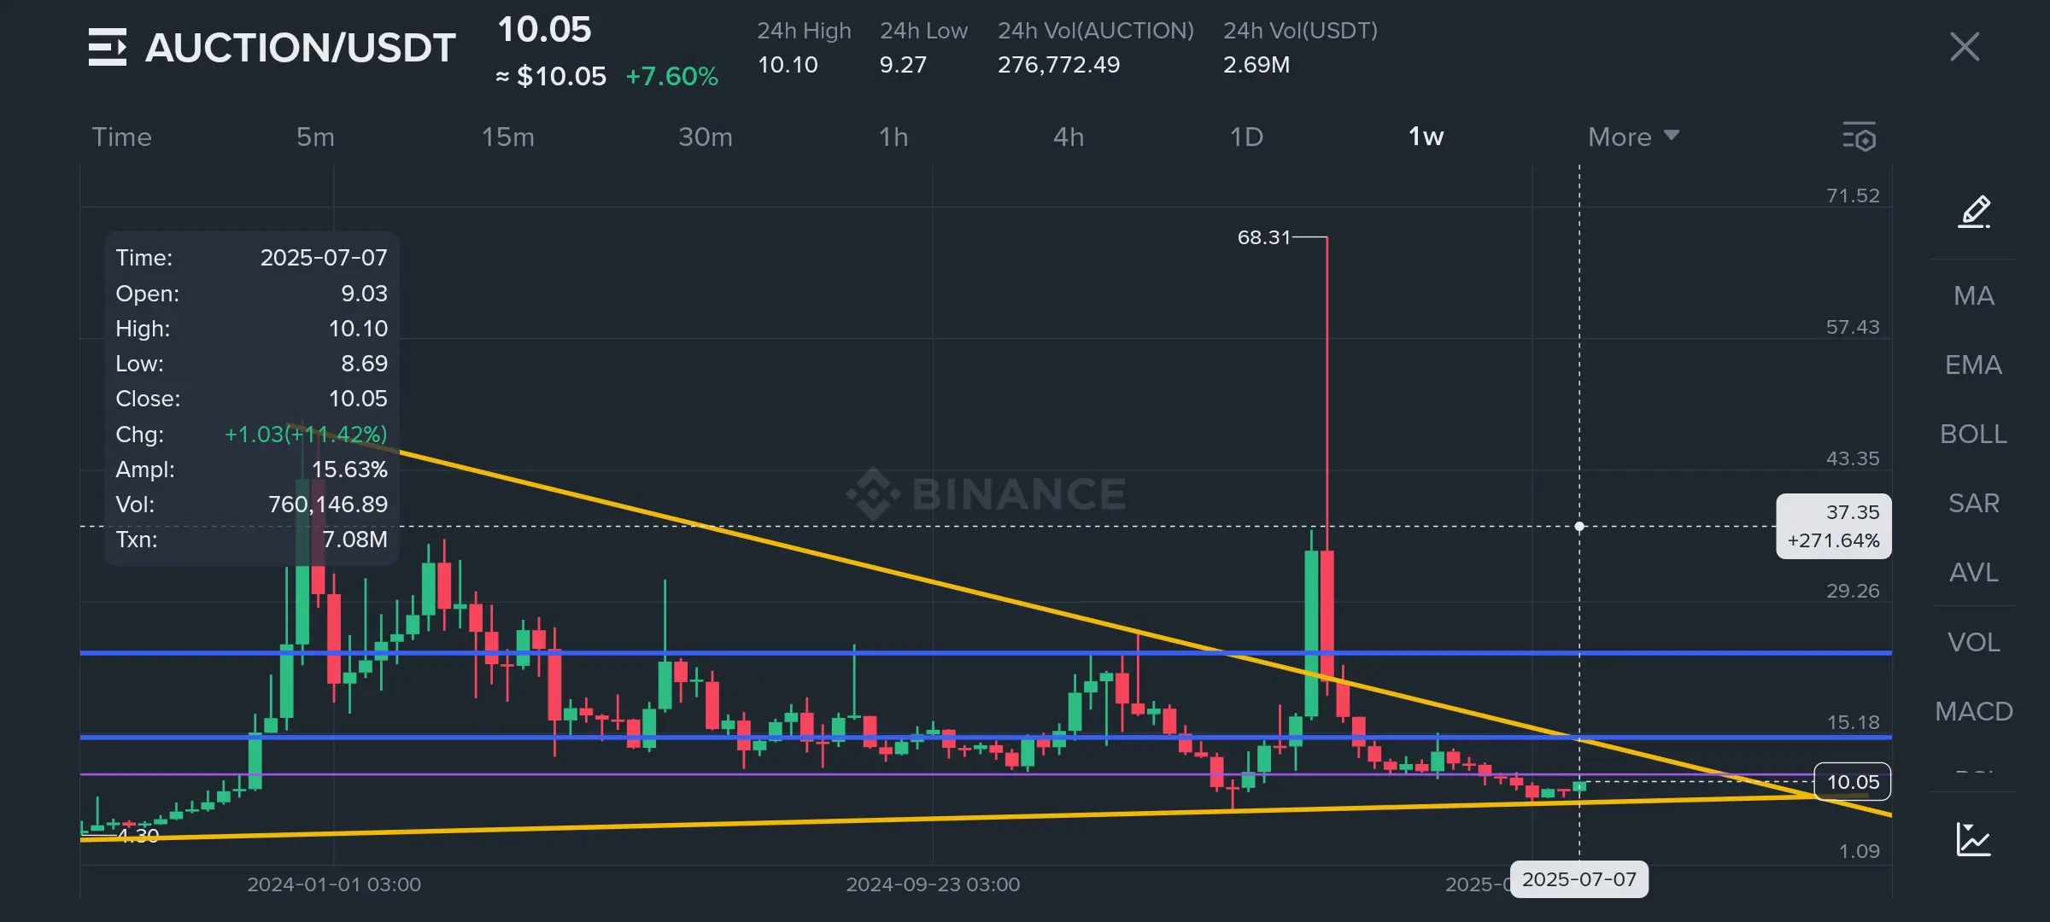
Task: Toggle the EMA indicator
Action: click(x=1974, y=365)
